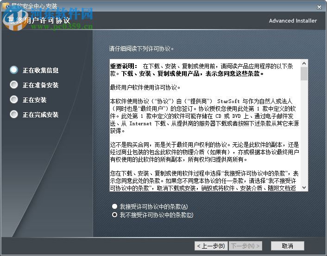Click the paragraph starting 这不是购买合同
327x256 pixels.
tap(204, 152)
